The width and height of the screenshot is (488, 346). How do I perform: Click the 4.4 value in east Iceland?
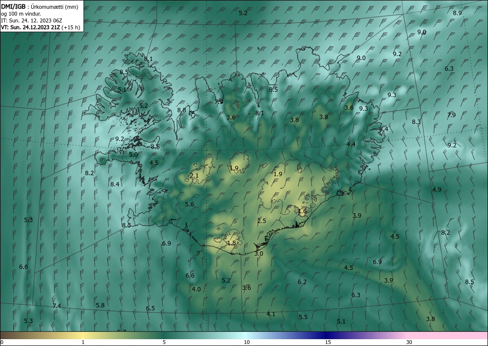351,144
